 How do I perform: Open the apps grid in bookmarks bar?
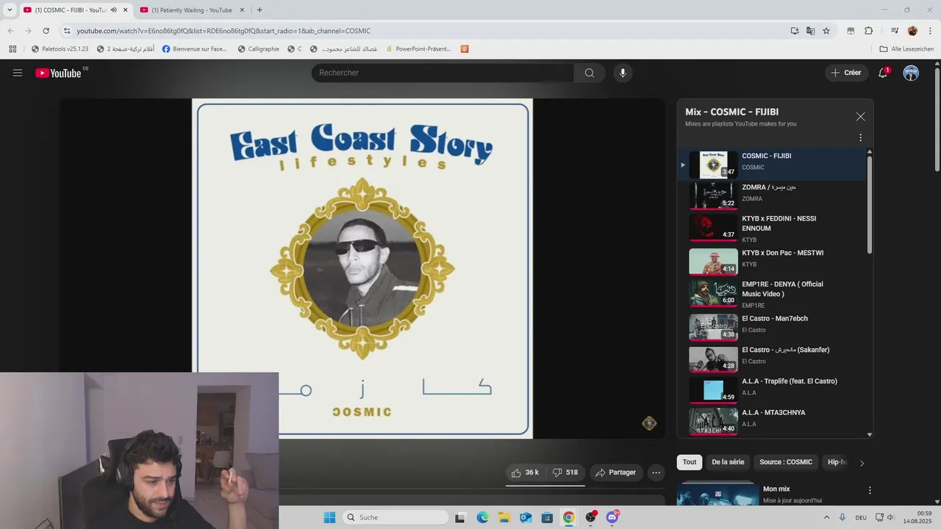tap(12, 49)
